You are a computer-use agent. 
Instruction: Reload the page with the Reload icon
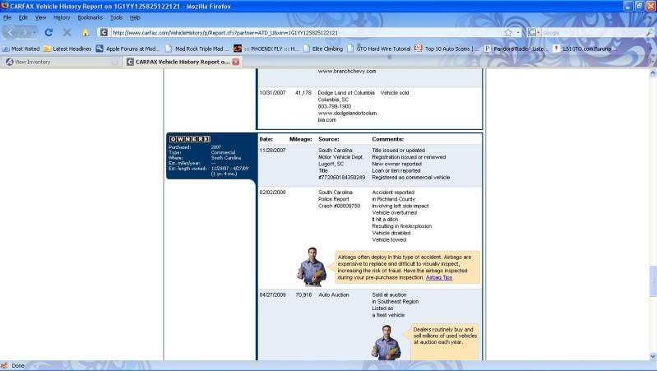(x=49, y=32)
